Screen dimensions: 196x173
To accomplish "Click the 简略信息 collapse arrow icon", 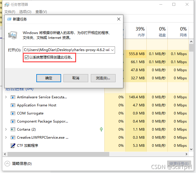I will (7, 163).
